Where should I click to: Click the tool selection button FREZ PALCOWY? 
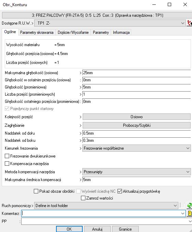coord(97,15)
